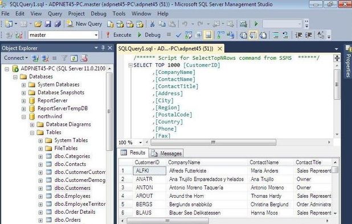Switch to the Results tab
This screenshot has height=224, width=352.
tap(133, 153)
